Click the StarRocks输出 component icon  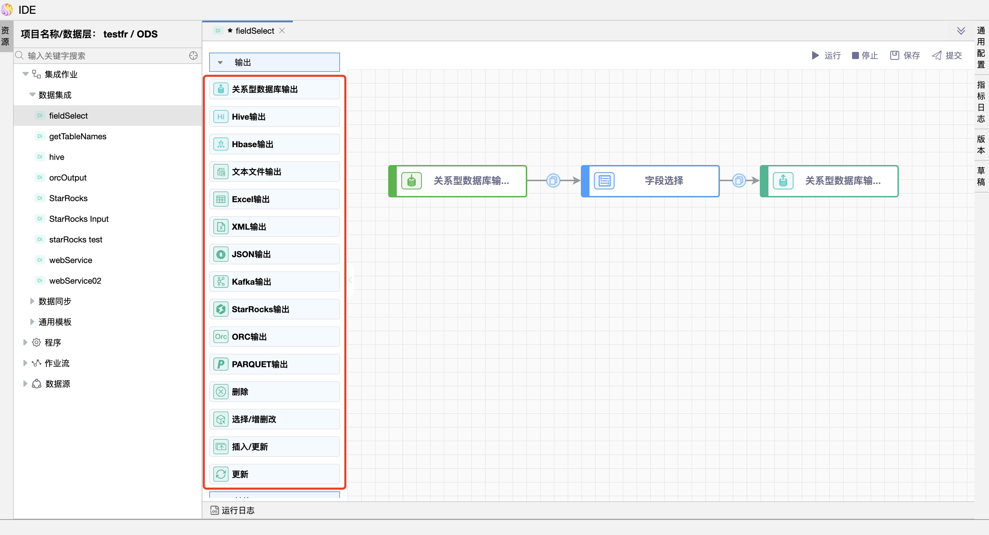[x=221, y=309]
